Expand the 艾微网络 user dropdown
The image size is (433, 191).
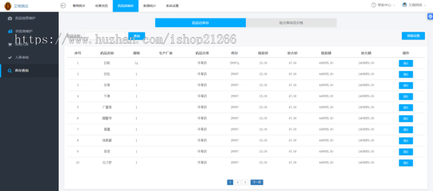pyautogui.click(x=414, y=5)
